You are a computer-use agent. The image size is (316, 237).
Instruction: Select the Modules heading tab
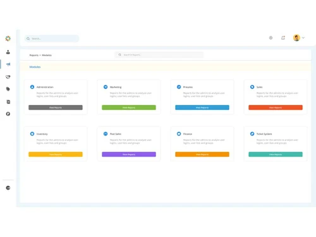[35, 67]
